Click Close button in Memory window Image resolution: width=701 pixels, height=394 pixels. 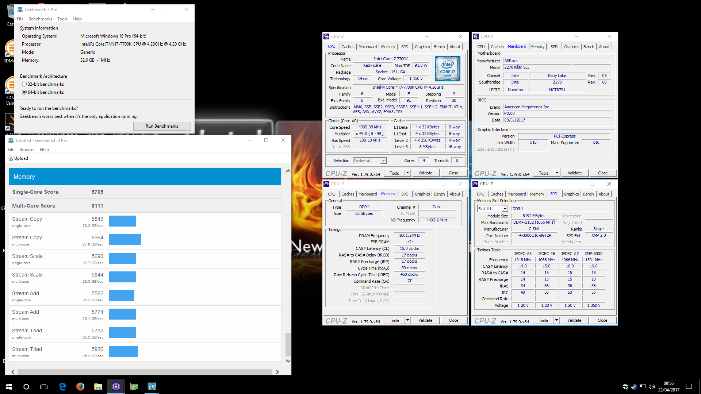pos(453,321)
